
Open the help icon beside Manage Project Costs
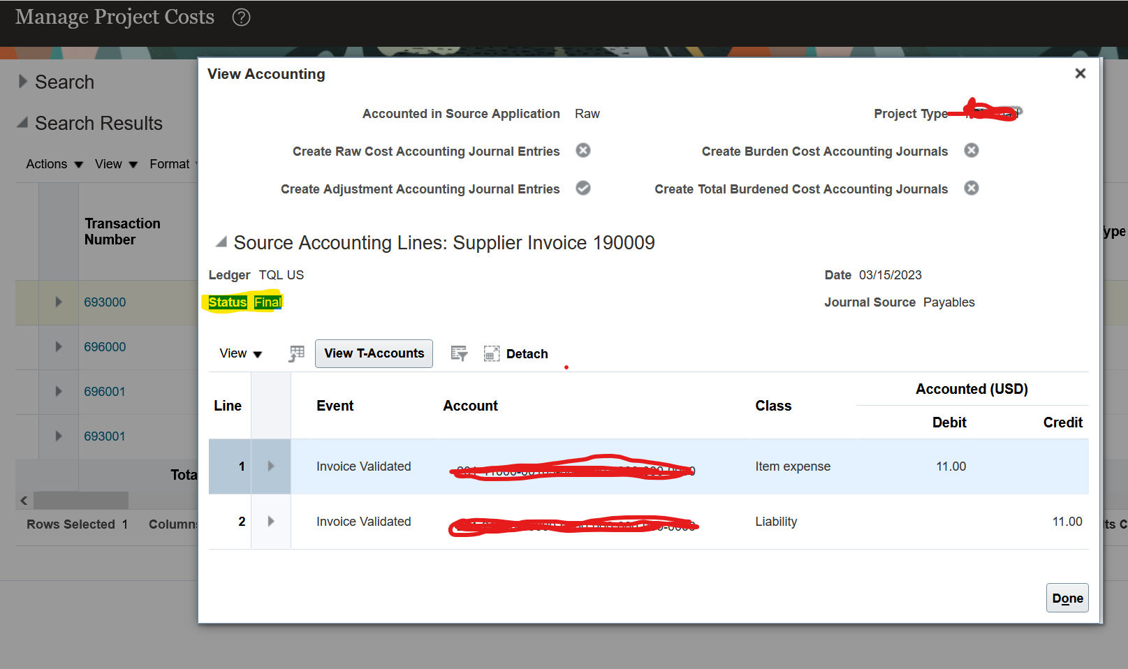pyautogui.click(x=241, y=17)
